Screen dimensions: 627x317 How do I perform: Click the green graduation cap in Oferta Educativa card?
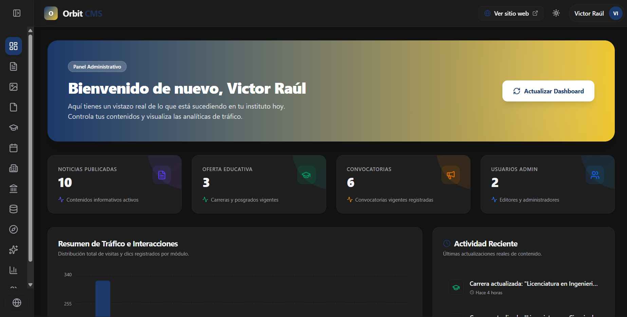tap(306, 175)
